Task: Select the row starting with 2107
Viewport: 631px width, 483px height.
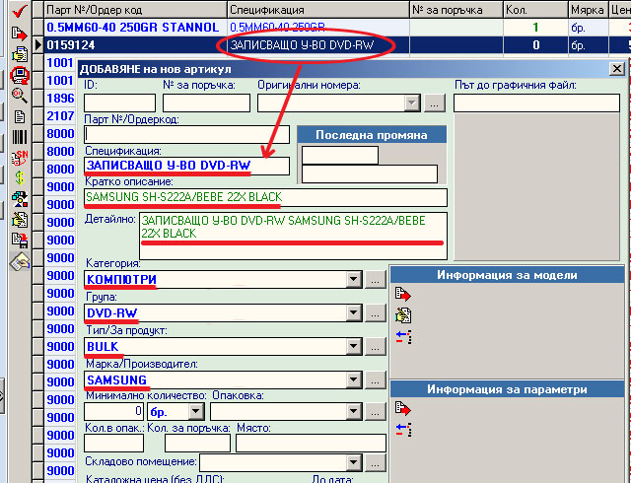Action: coord(60,116)
